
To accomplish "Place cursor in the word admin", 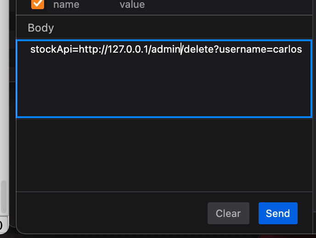I will coord(166,49).
